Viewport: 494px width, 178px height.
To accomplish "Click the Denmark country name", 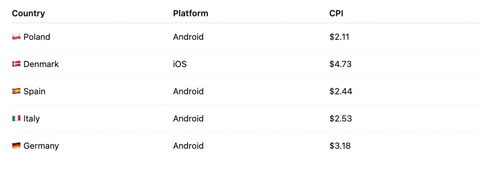I will 41,64.
